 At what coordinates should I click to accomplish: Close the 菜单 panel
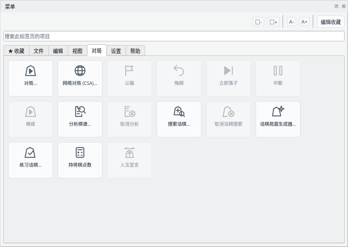[x=344, y=6]
